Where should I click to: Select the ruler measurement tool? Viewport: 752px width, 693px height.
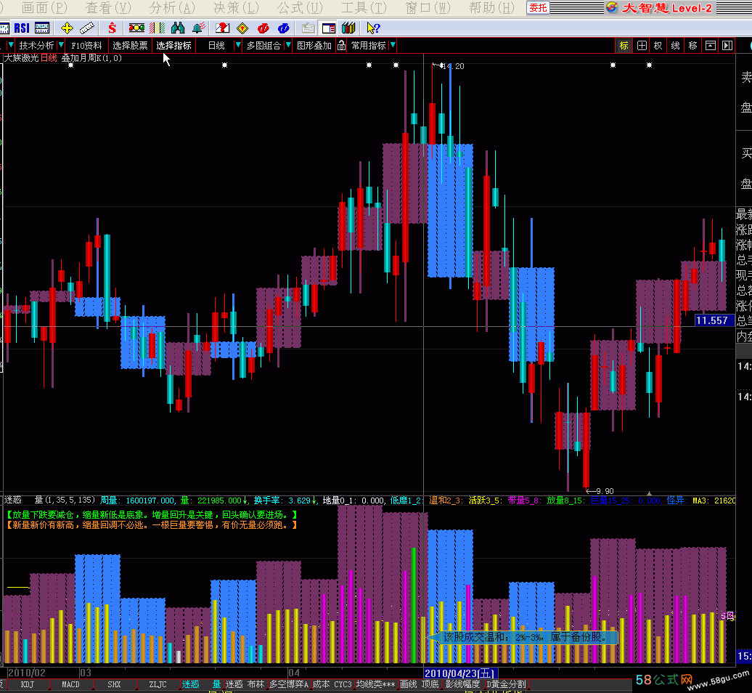87,28
